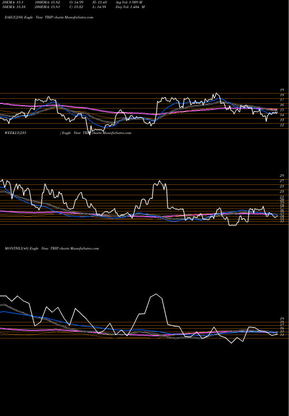The height and width of the screenshot is (416, 289).
Task: Click the 19 axis label on daily chart
Action: (282, 90)
